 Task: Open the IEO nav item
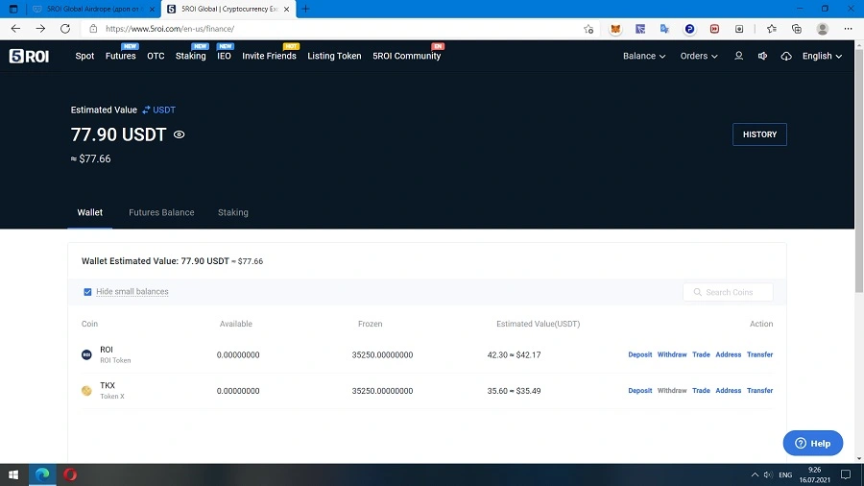tap(224, 56)
